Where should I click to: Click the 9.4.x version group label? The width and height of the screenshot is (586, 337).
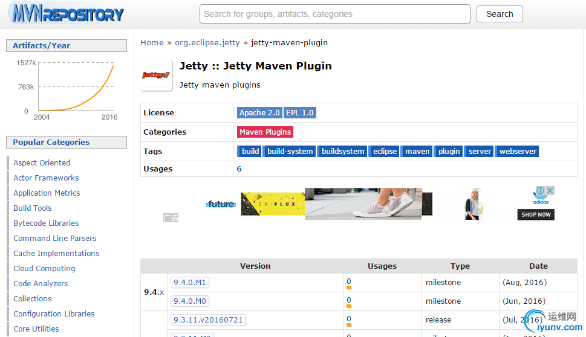point(154,292)
